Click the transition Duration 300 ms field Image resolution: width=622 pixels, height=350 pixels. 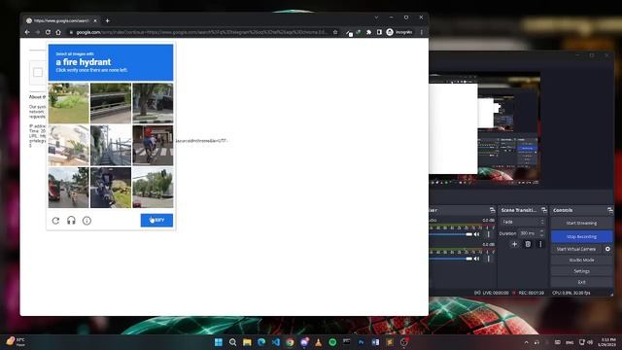(x=532, y=233)
